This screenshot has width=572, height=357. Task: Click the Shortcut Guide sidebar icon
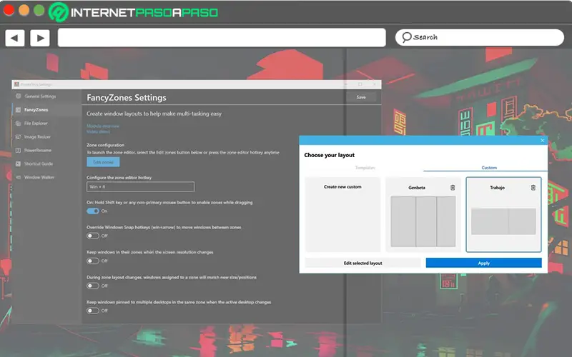19,164
